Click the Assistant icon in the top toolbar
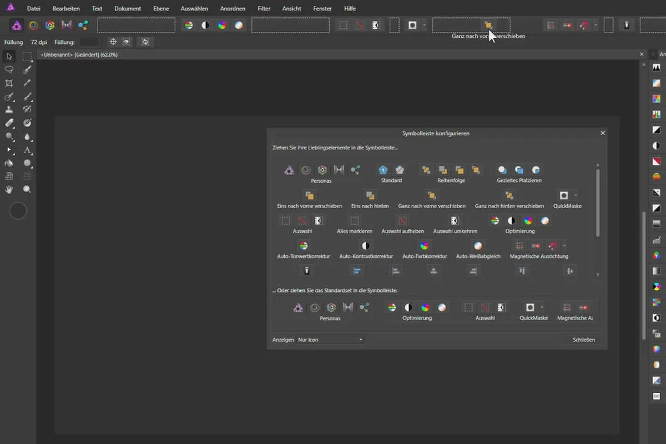 pyautogui.click(x=627, y=26)
